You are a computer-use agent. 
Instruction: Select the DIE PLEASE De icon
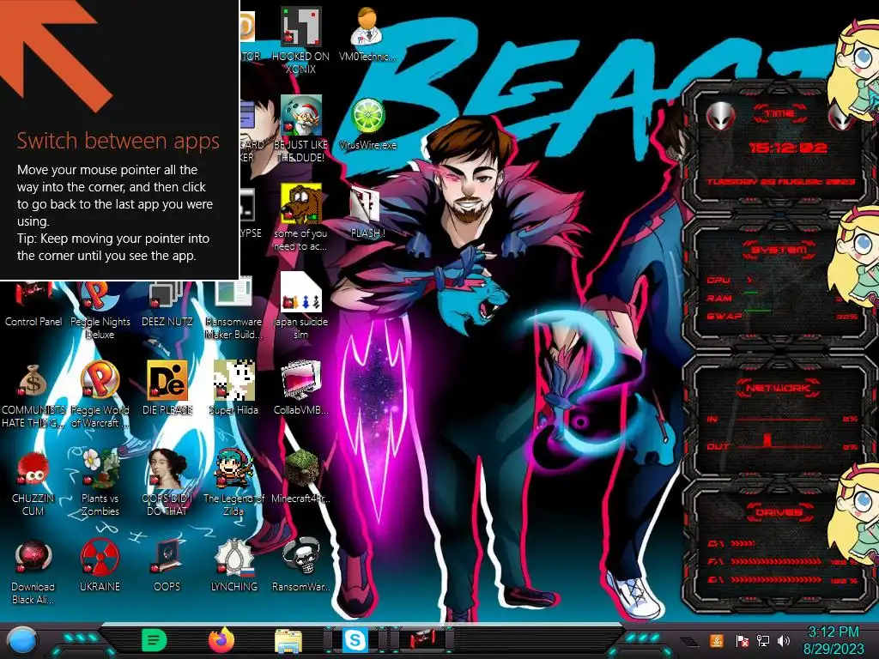click(167, 389)
